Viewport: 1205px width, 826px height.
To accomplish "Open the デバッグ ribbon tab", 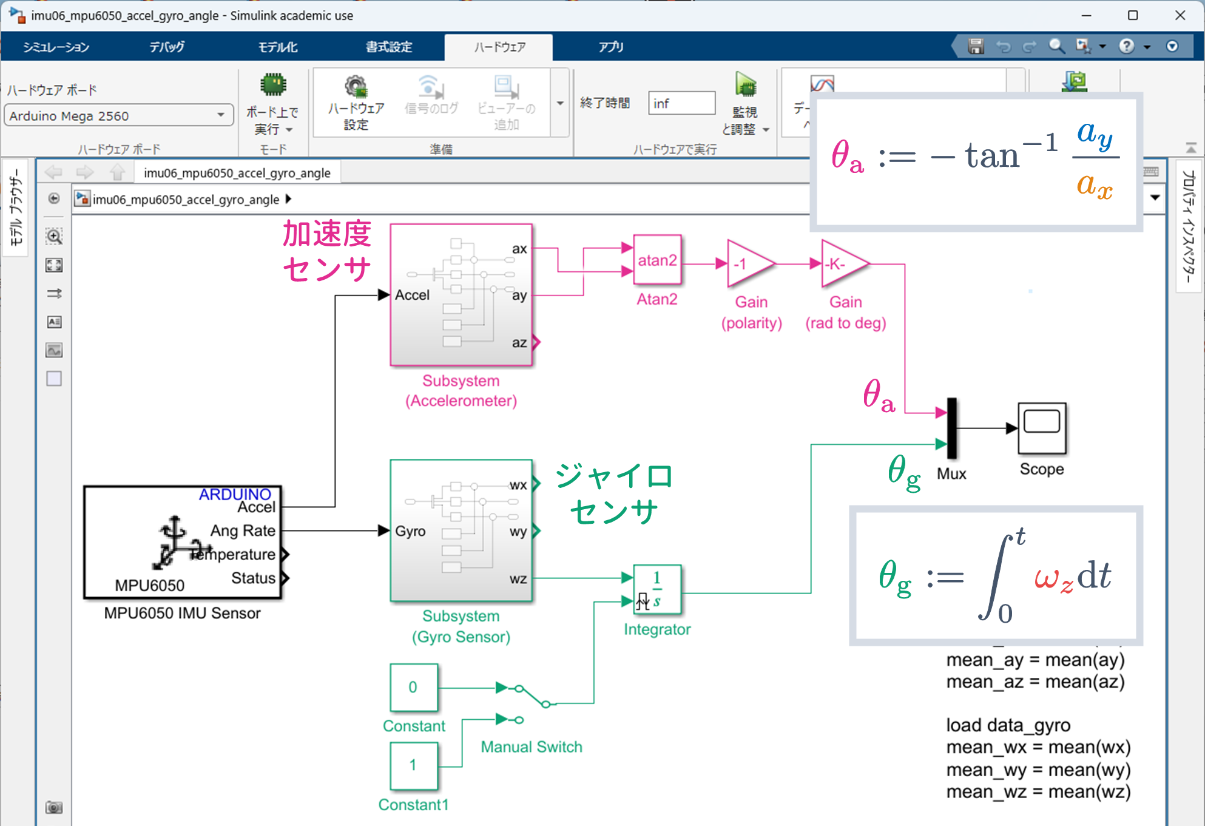I will pyautogui.click(x=167, y=47).
